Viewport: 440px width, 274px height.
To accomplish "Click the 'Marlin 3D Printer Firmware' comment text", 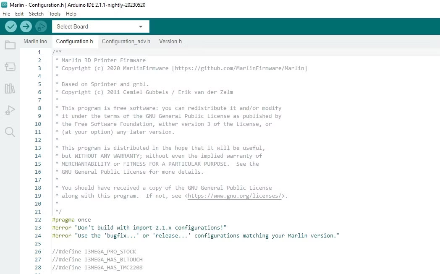I will pos(104,60).
